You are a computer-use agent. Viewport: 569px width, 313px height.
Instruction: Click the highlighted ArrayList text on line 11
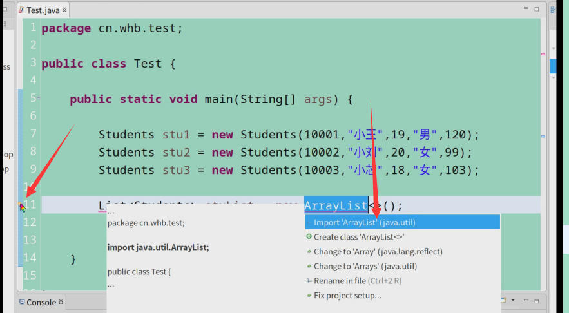(336, 205)
